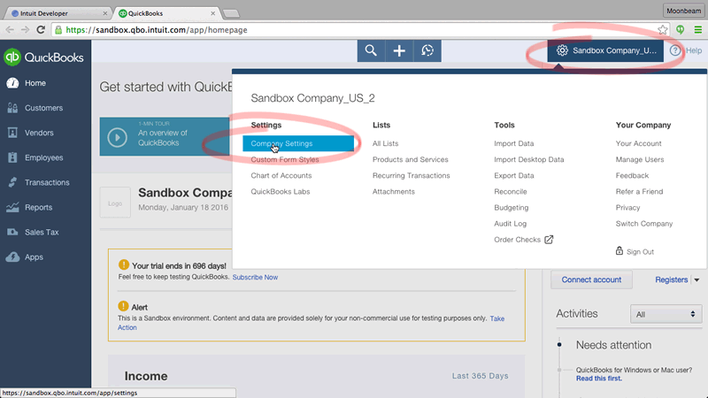This screenshot has width=708, height=398.
Task: Click the Take Action link
Action: 496,318
